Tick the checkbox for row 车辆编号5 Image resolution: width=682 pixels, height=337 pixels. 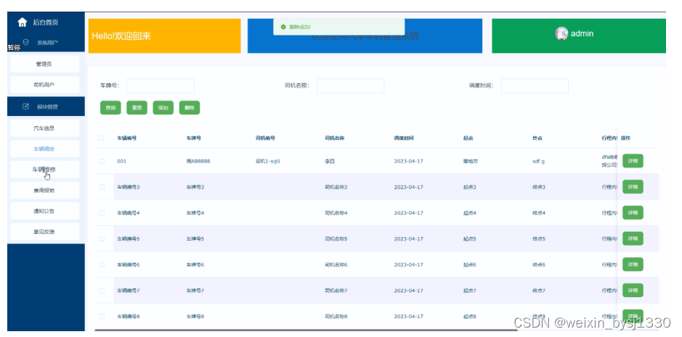(102, 239)
